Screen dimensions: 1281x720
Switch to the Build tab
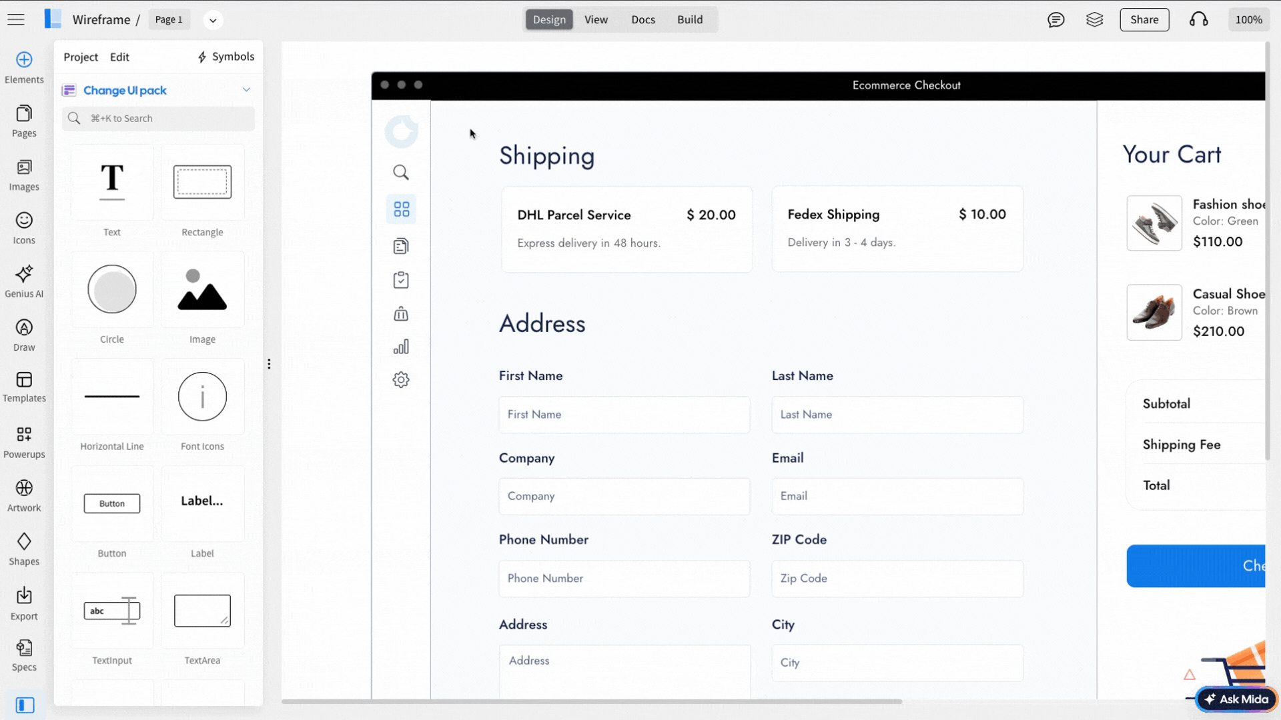tap(690, 19)
